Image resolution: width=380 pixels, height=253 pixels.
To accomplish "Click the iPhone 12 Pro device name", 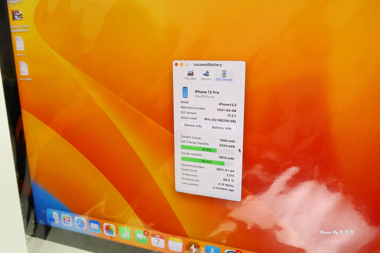I will (207, 92).
